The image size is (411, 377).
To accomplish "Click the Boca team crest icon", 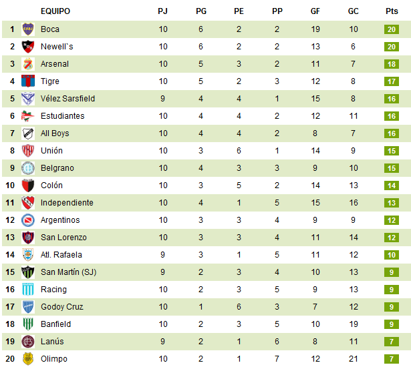I will point(28,29).
